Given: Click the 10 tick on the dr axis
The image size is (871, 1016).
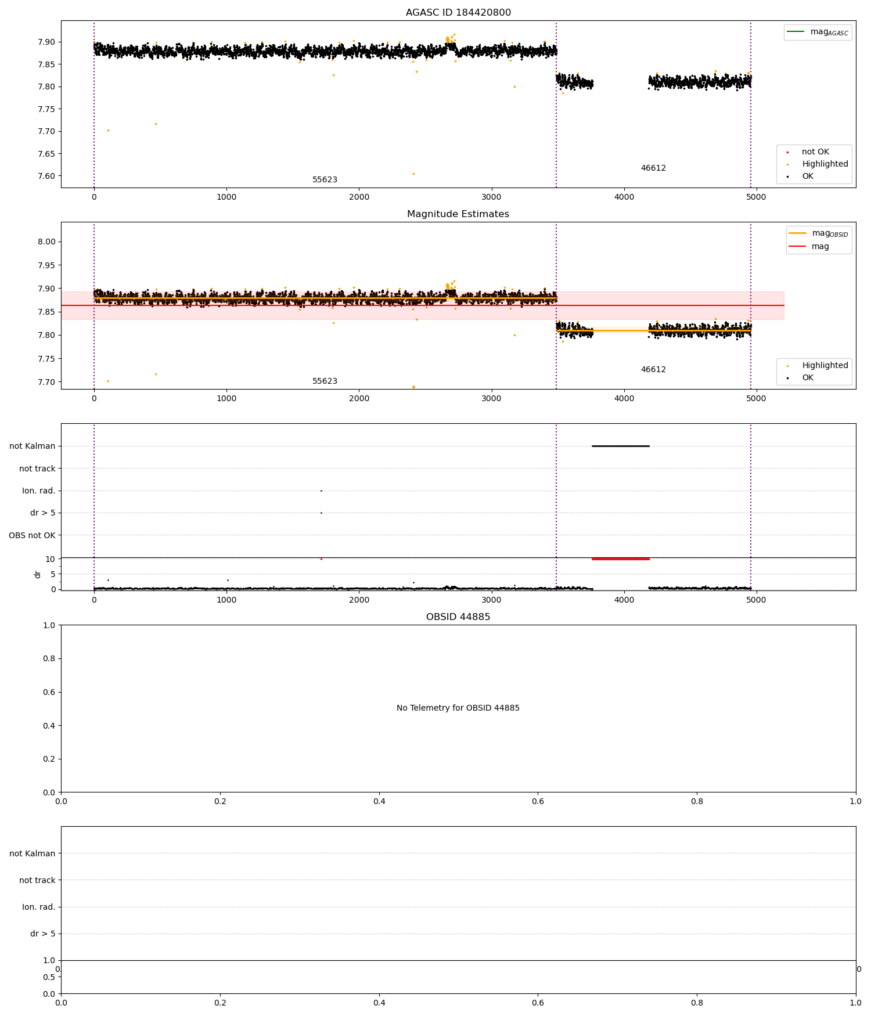Looking at the screenshot, I should (x=51, y=559).
